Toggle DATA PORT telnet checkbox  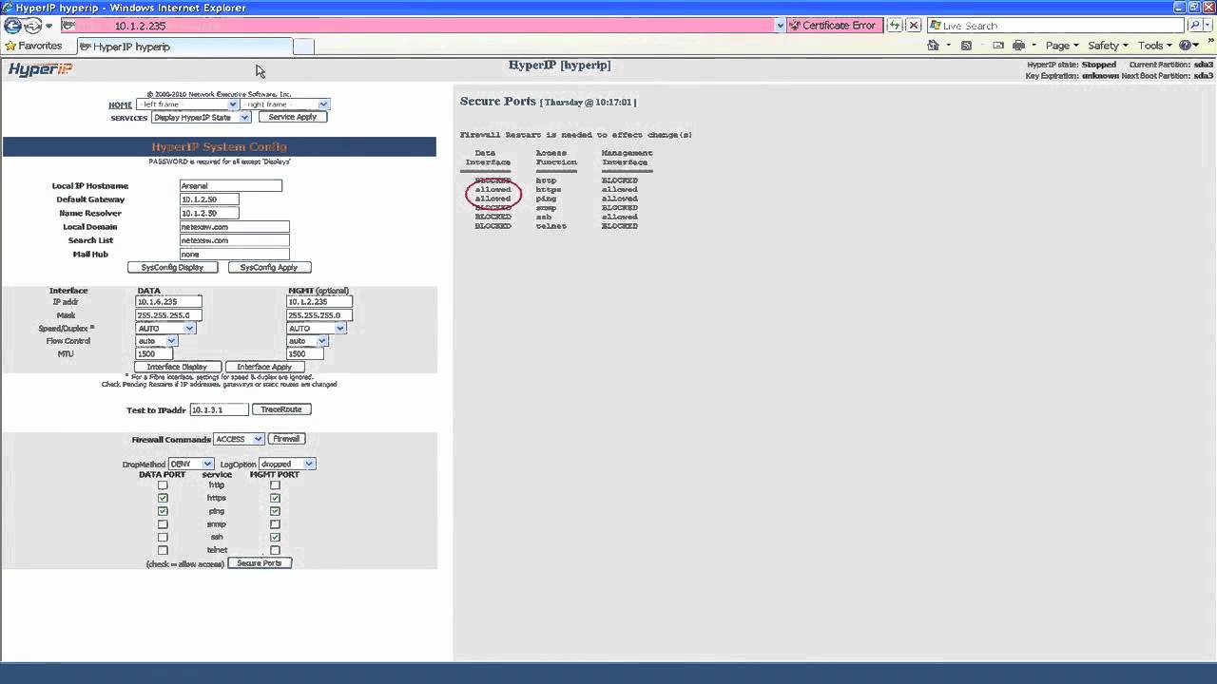tap(163, 550)
